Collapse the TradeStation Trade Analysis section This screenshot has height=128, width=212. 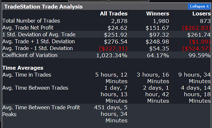pyautogui.click(x=199, y=6)
